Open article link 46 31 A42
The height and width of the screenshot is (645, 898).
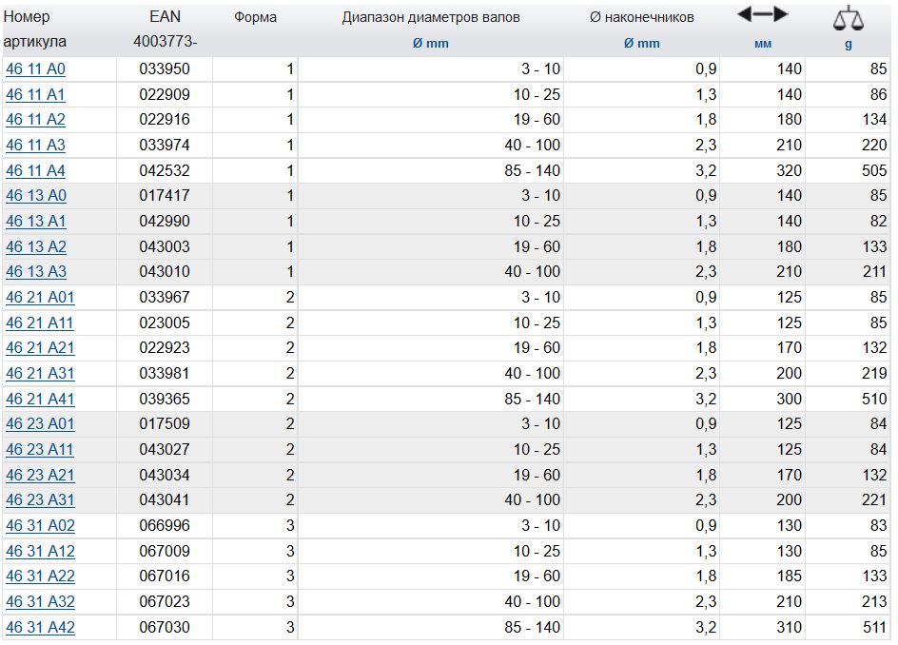point(39,628)
